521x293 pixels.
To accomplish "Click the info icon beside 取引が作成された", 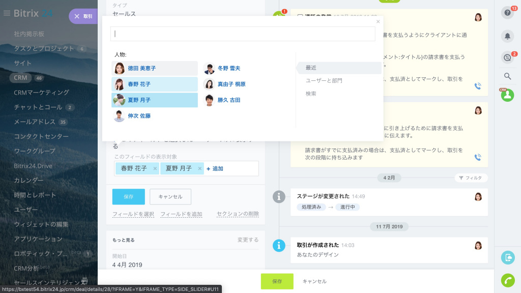I will tap(279, 245).
